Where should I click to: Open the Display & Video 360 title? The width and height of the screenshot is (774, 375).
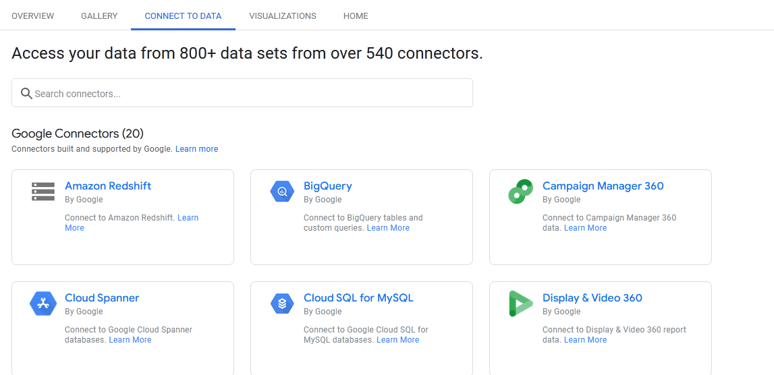592,298
